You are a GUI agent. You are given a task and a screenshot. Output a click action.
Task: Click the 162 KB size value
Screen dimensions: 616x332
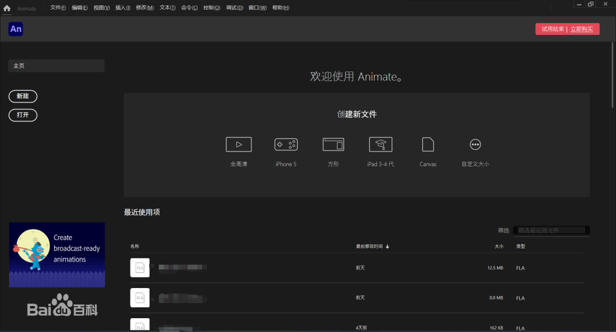(x=496, y=328)
